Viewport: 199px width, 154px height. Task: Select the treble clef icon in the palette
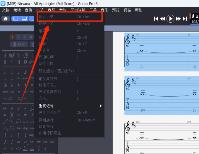point(5,55)
